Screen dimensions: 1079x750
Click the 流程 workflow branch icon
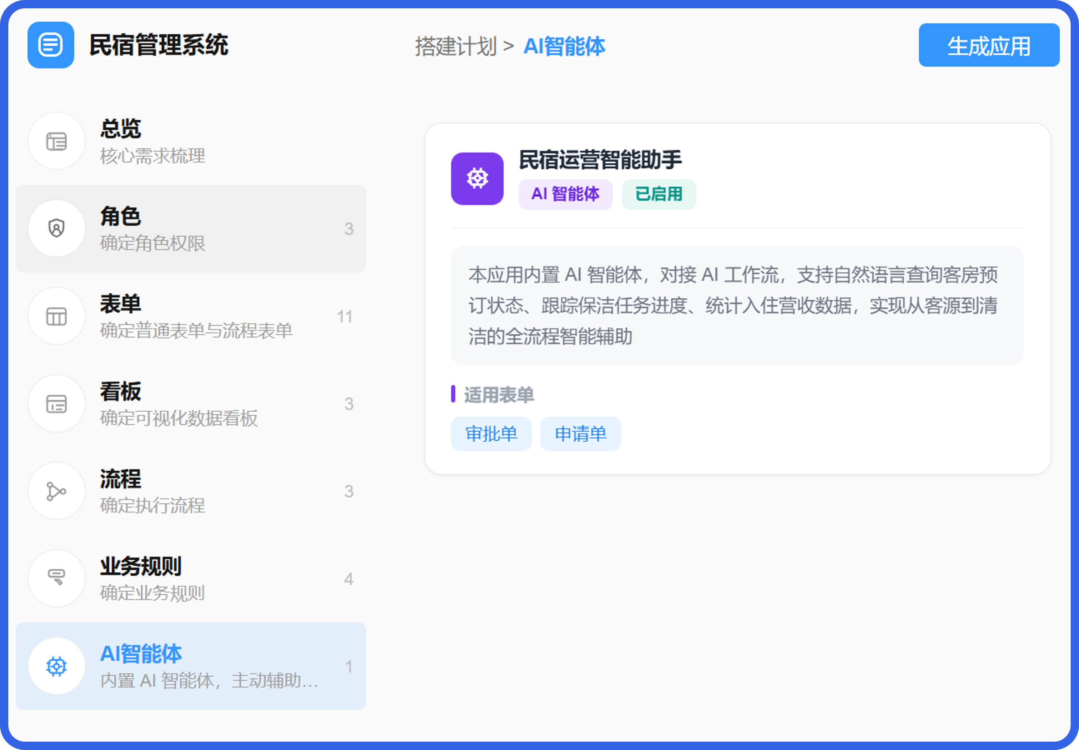click(x=56, y=491)
